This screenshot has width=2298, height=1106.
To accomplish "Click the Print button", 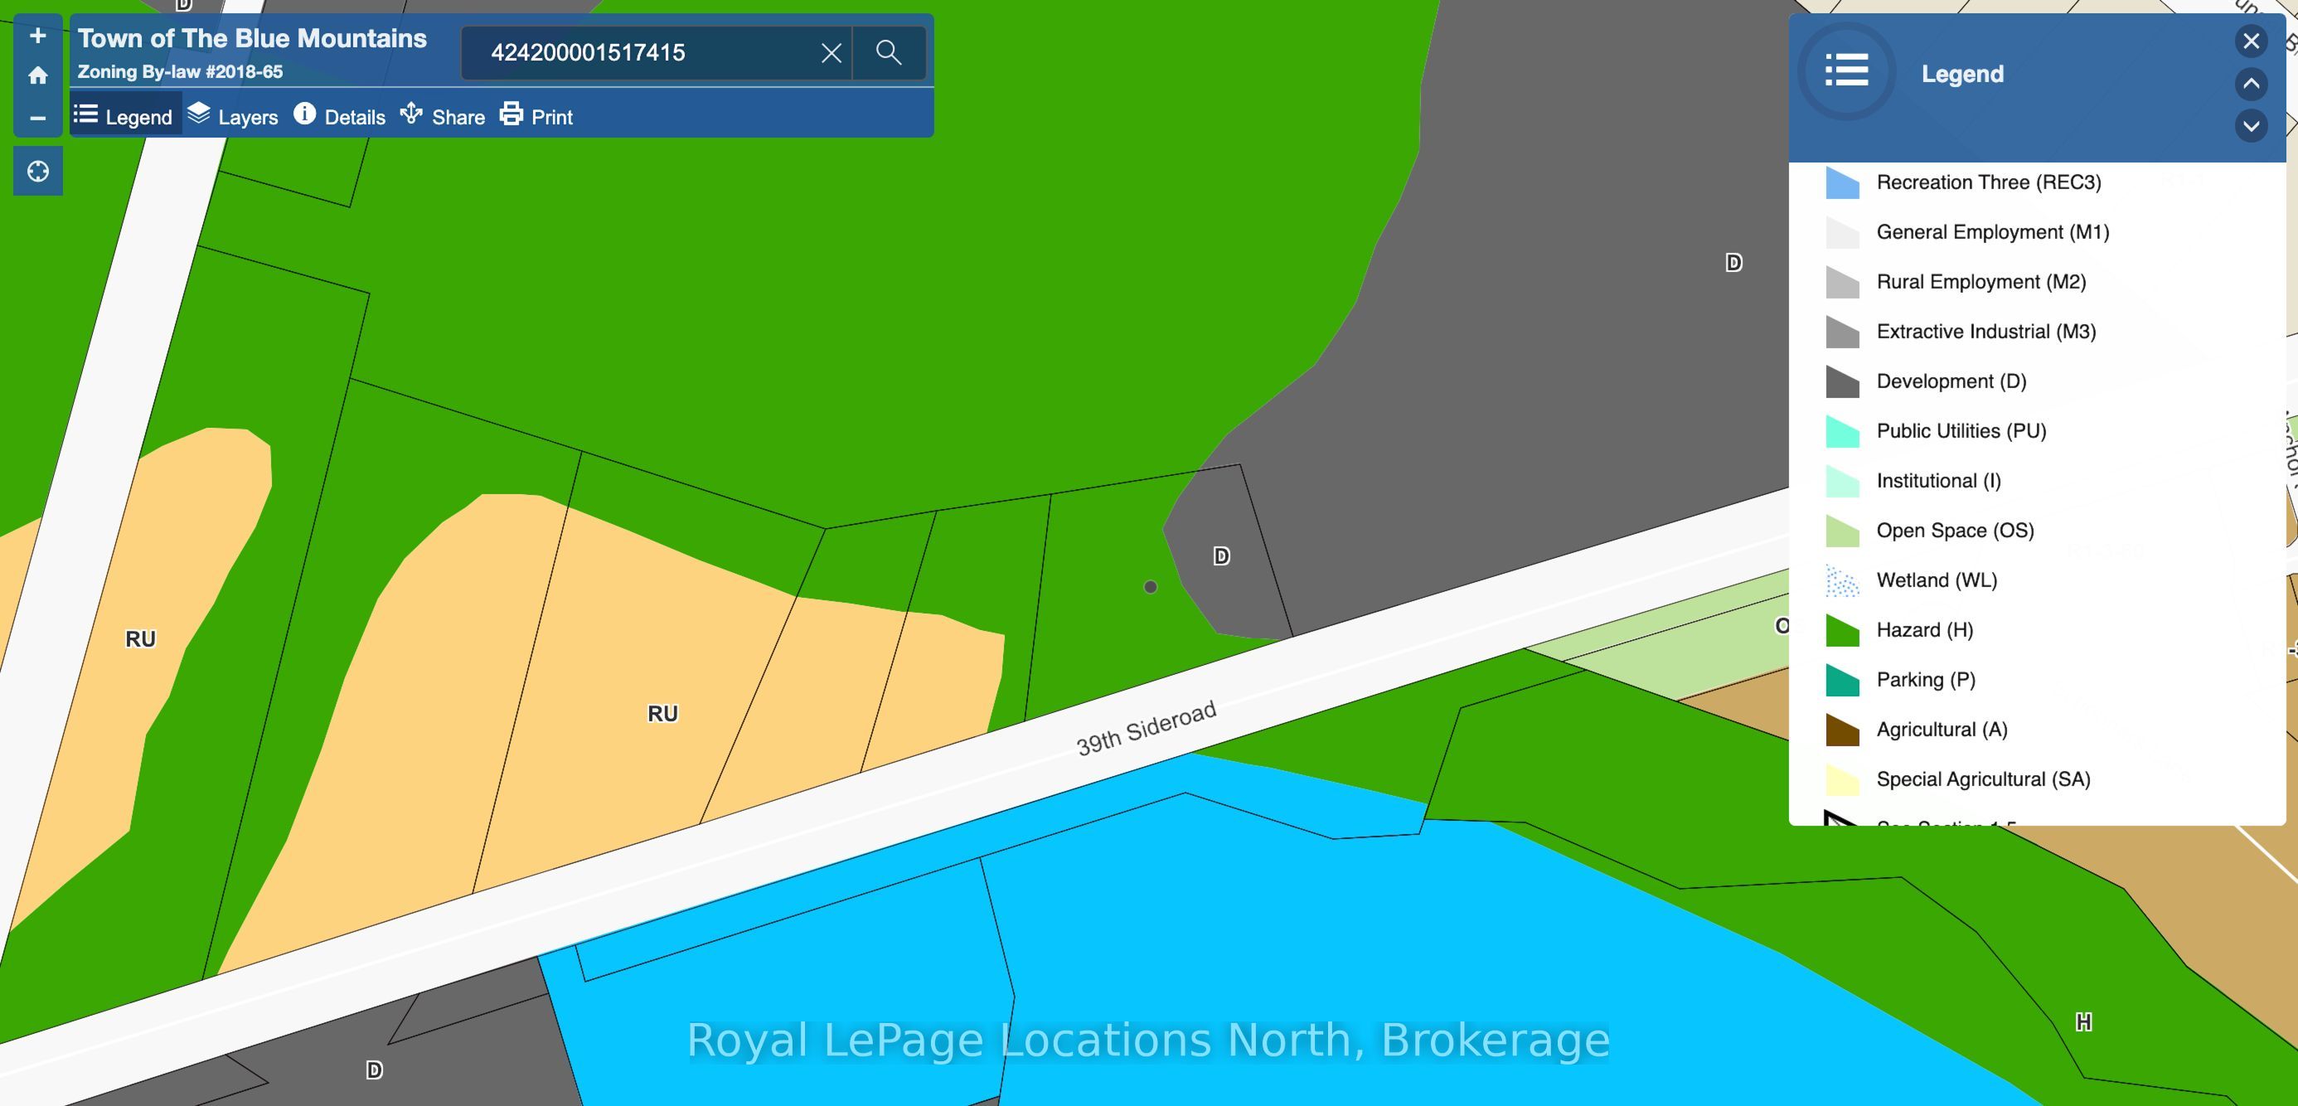I will pyautogui.click(x=536, y=116).
